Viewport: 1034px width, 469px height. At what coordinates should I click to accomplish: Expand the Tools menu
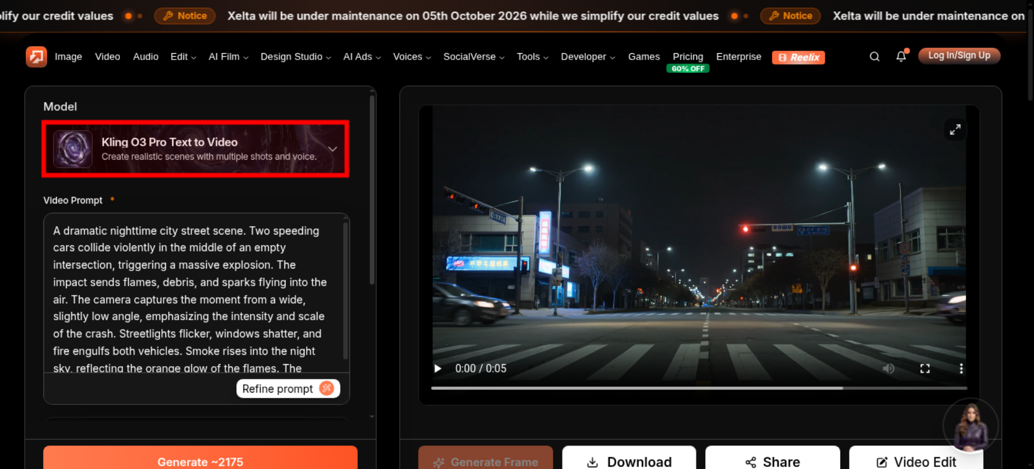(x=533, y=57)
